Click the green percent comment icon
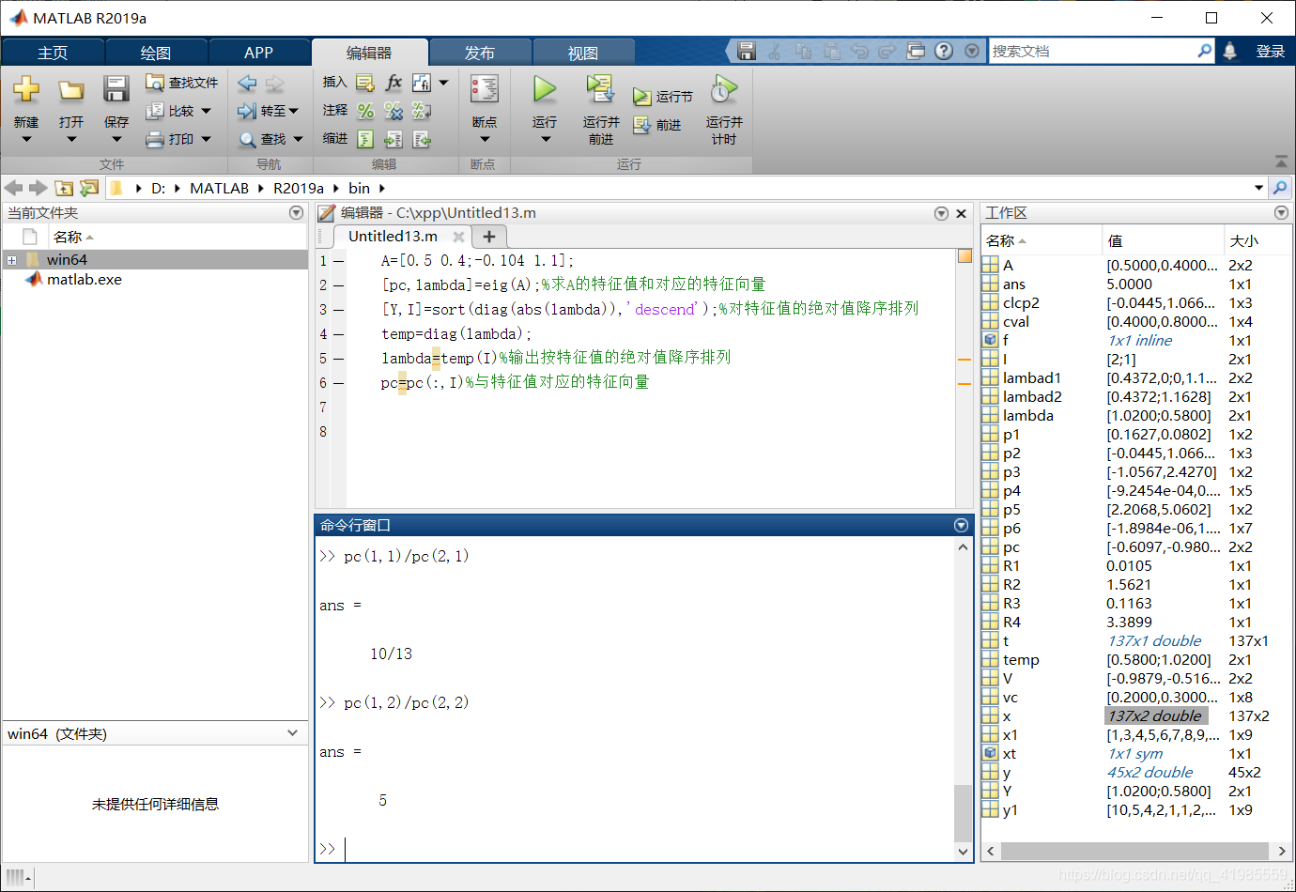This screenshot has height=892, width=1296. point(365,111)
